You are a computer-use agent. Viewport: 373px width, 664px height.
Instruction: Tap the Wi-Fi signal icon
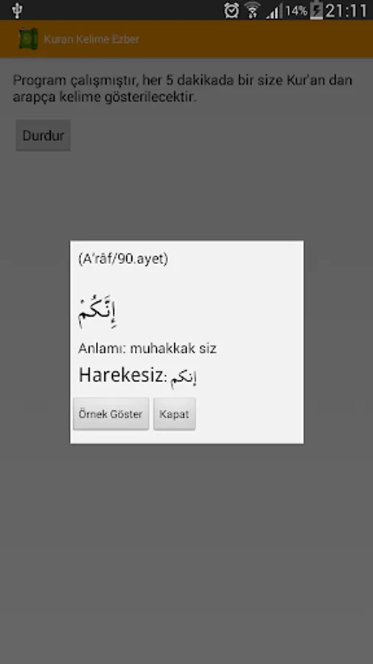point(253,10)
